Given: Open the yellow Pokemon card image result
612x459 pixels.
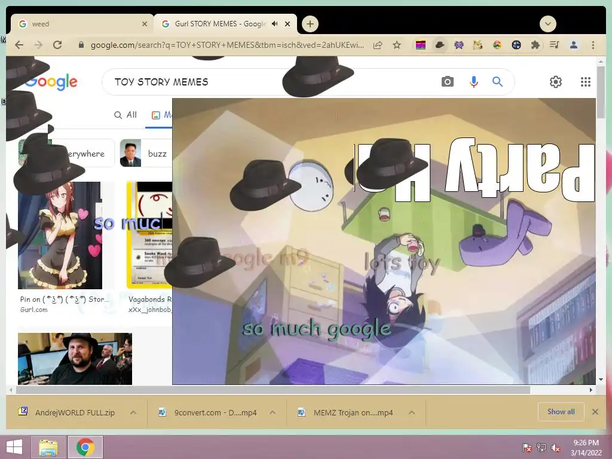Looking at the screenshot, I should pyautogui.click(x=149, y=235).
